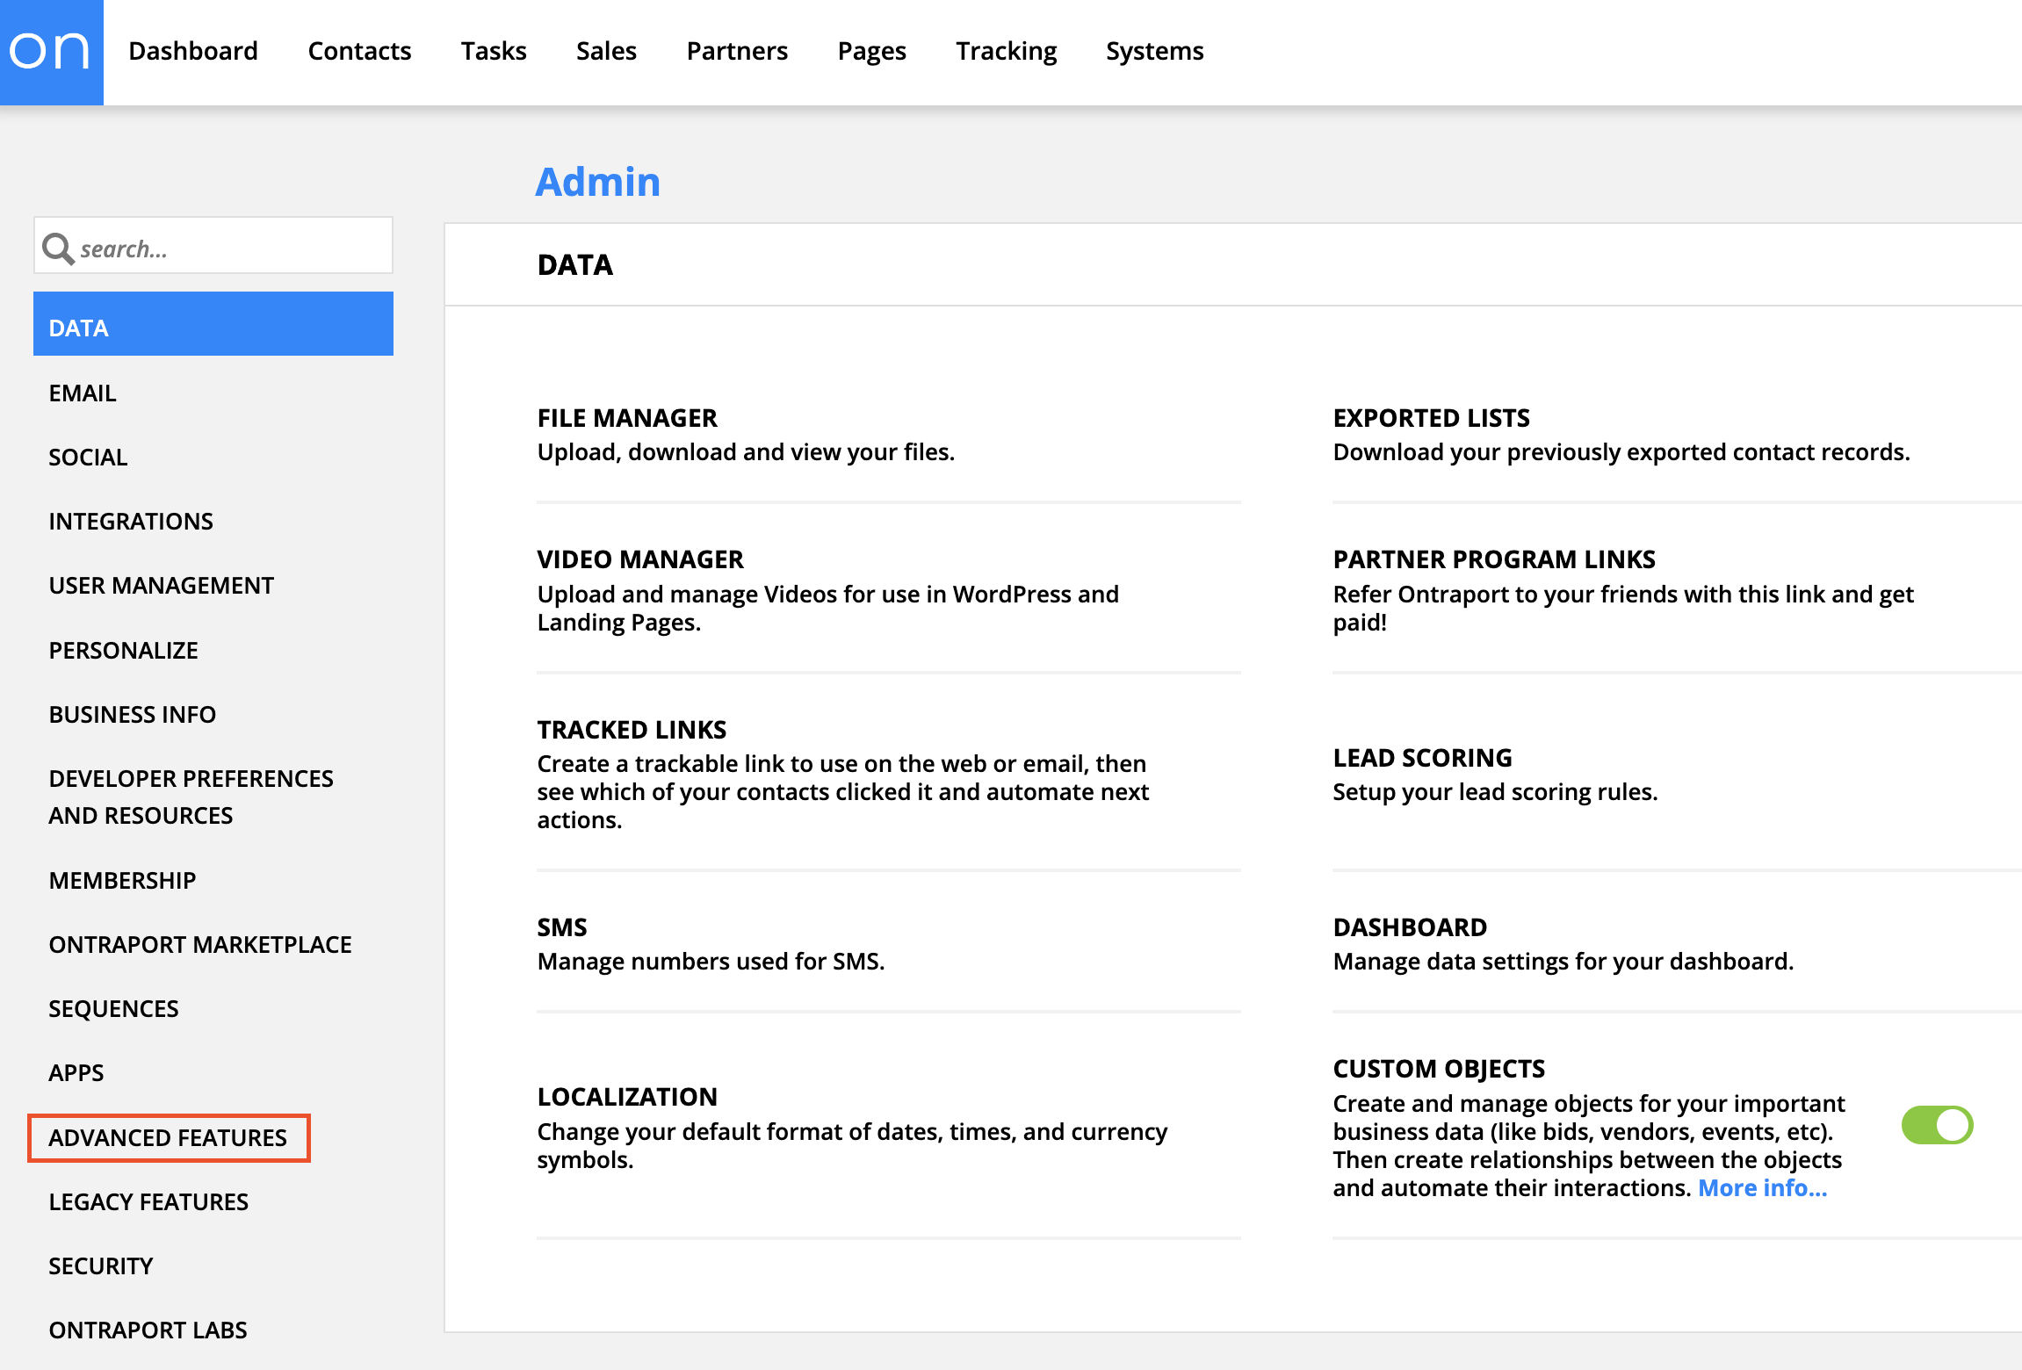Screen dimensions: 2022x1370
Task: Open Partner Program Links
Action: pyautogui.click(x=1493, y=559)
